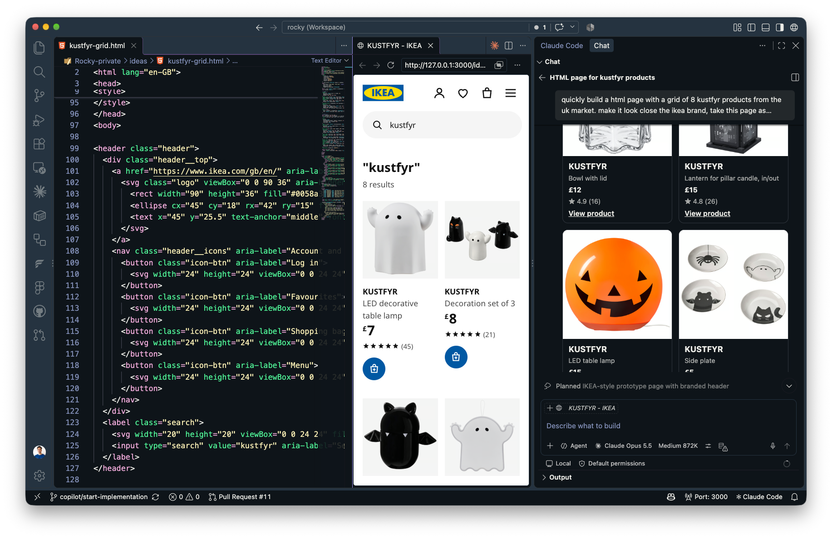
Task: Toggle the secondary side bar layout button
Action: (780, 27)
